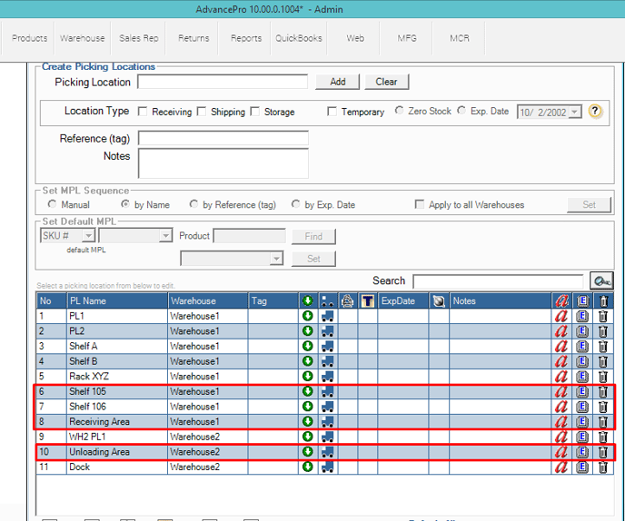Image resolution: width=625 pixels, height=521 pixels.
Task: Click the green receiving arrow for PL2
Action: 307,331
